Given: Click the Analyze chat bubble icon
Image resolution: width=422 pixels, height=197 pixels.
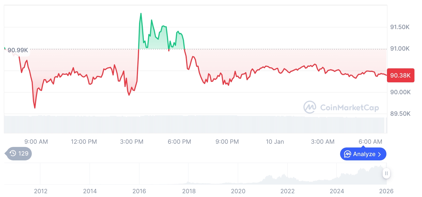Looking at the screenshot, I should coord(348,154).
